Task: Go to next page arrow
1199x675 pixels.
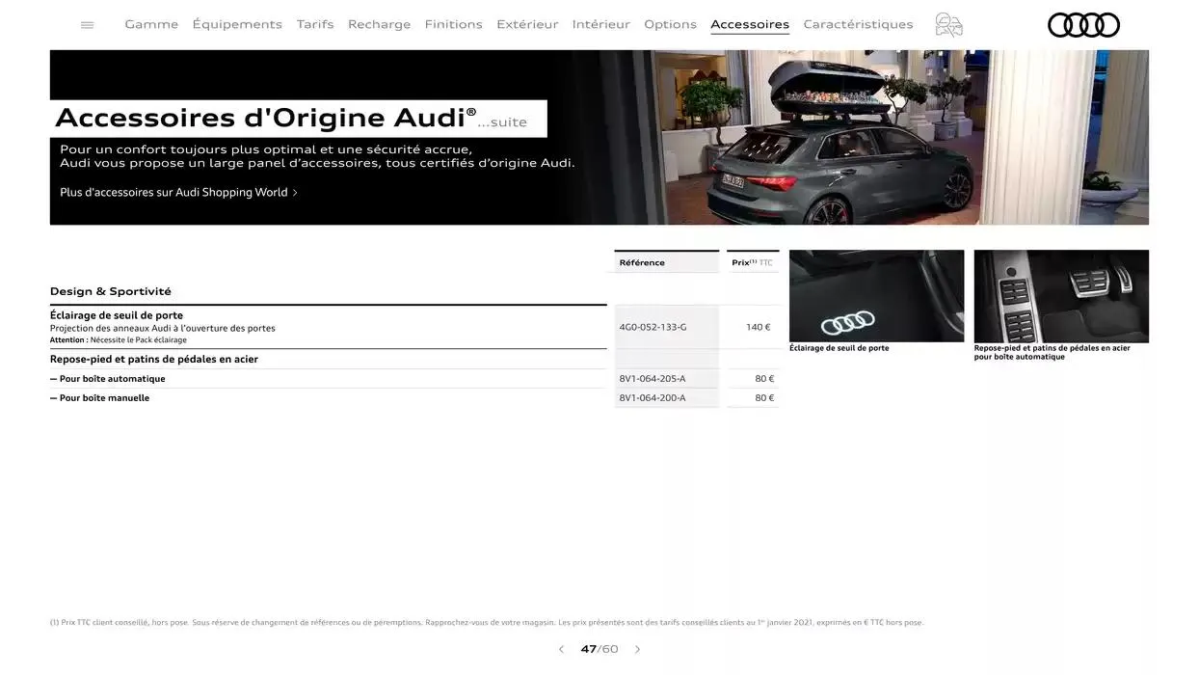Action: click(x=637, y=650)
